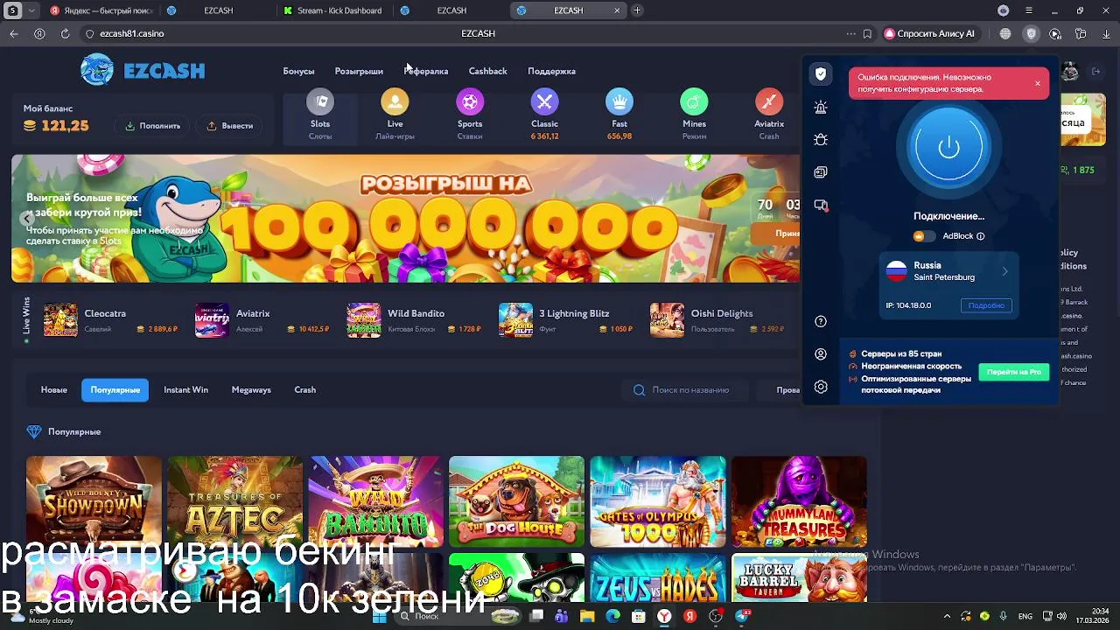The height and width of the screenshot is (630, 1120).
Task: Open browser downloads icon
Action: pyautogui.click(x=1107, y=33)
